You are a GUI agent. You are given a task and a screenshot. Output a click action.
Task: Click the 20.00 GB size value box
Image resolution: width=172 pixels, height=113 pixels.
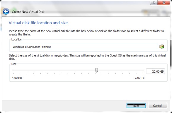pos(155,71)
